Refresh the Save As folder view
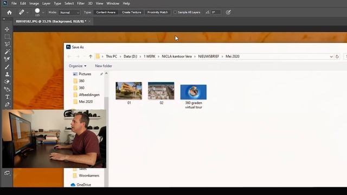This screenshot has height=195, width=347. (337, 56)
